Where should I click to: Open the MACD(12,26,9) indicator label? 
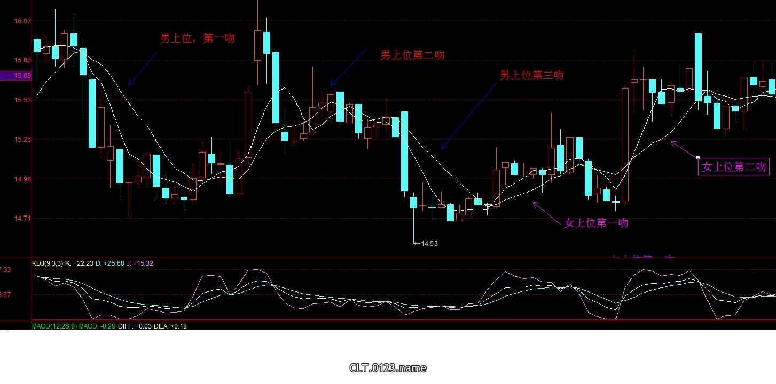coord(54,326)
